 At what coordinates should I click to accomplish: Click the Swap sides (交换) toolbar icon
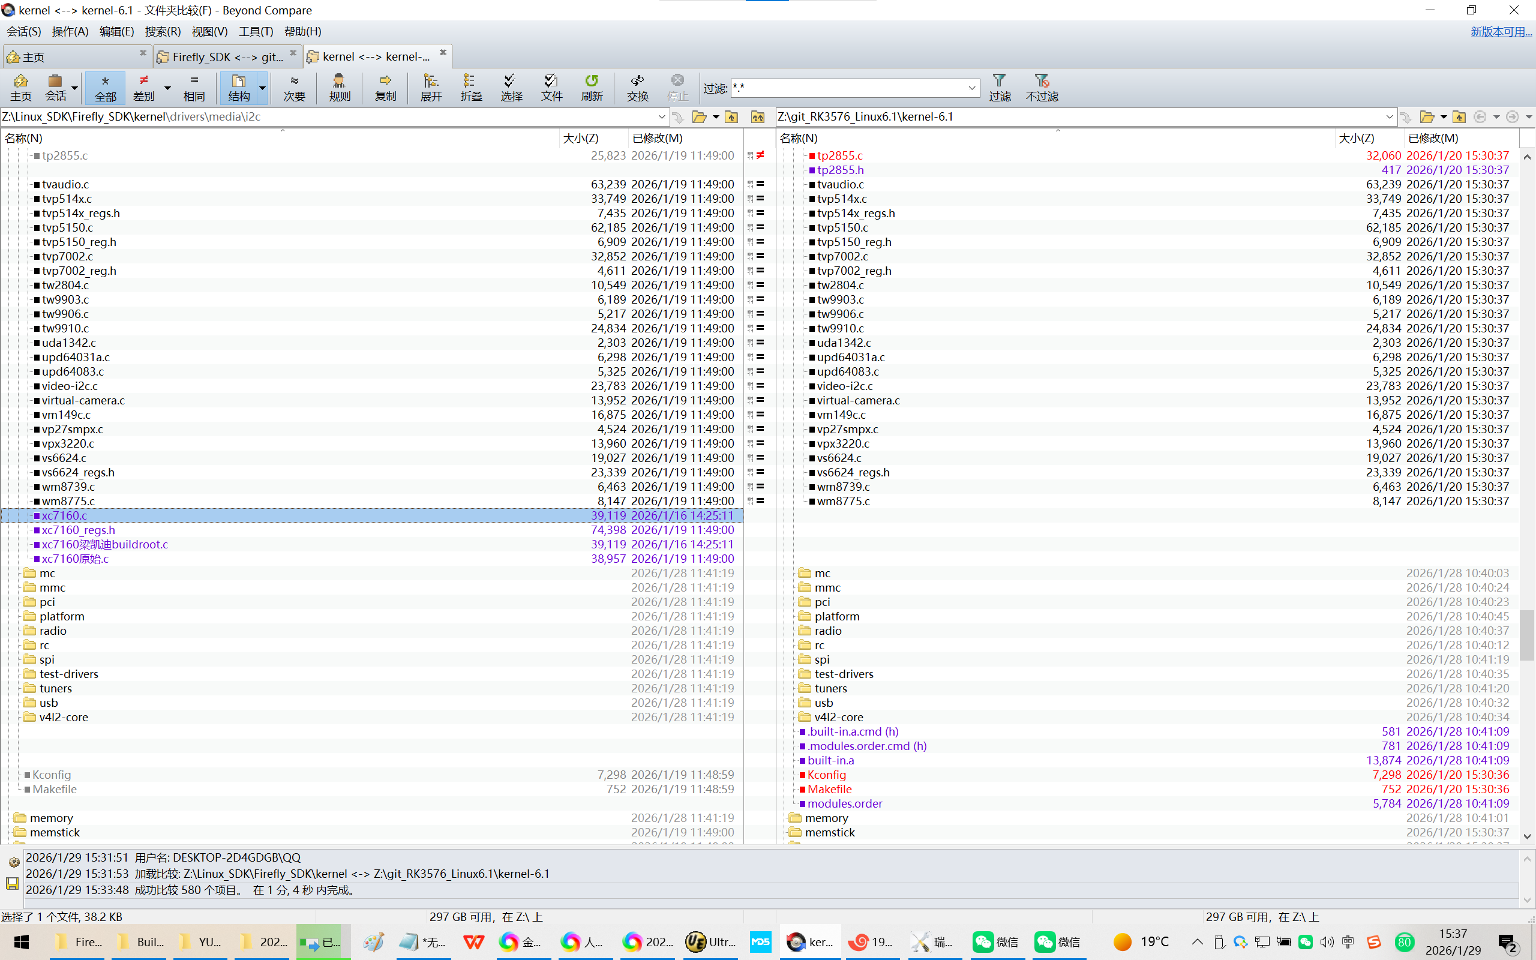(637, 87)
